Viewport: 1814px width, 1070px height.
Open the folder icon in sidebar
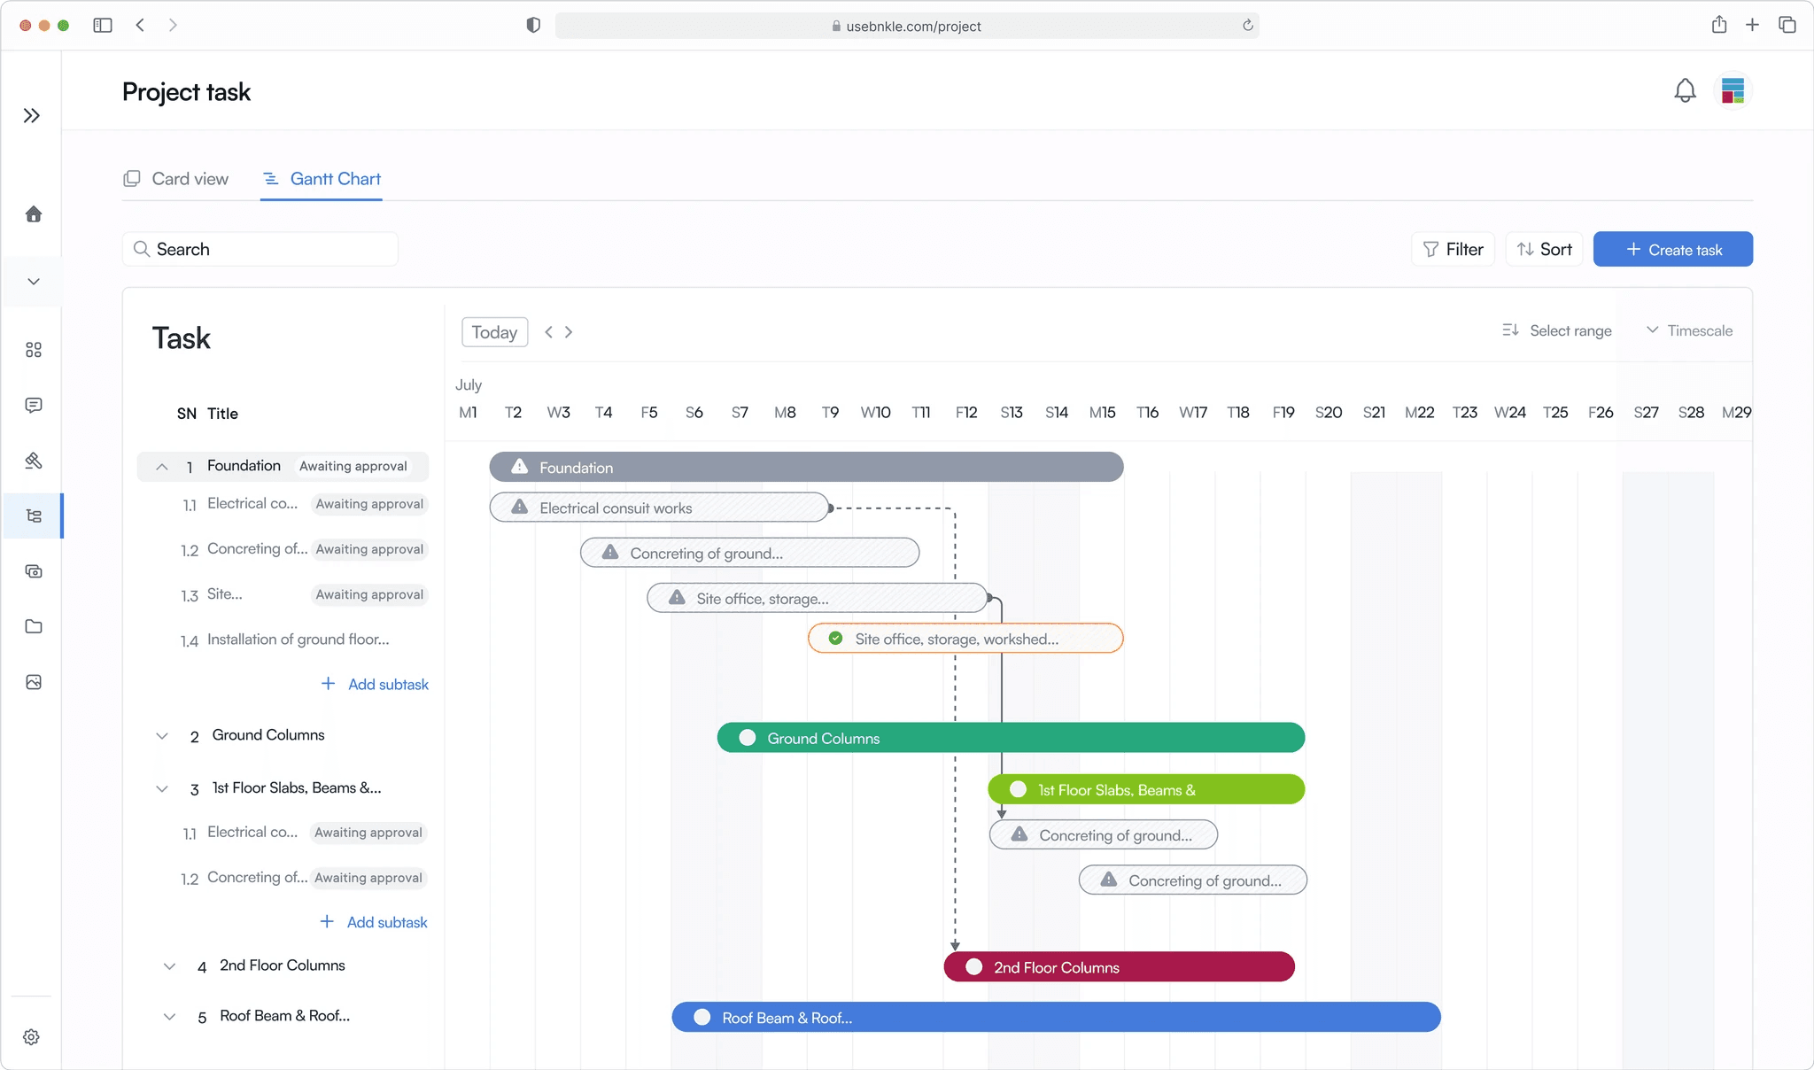34,626
